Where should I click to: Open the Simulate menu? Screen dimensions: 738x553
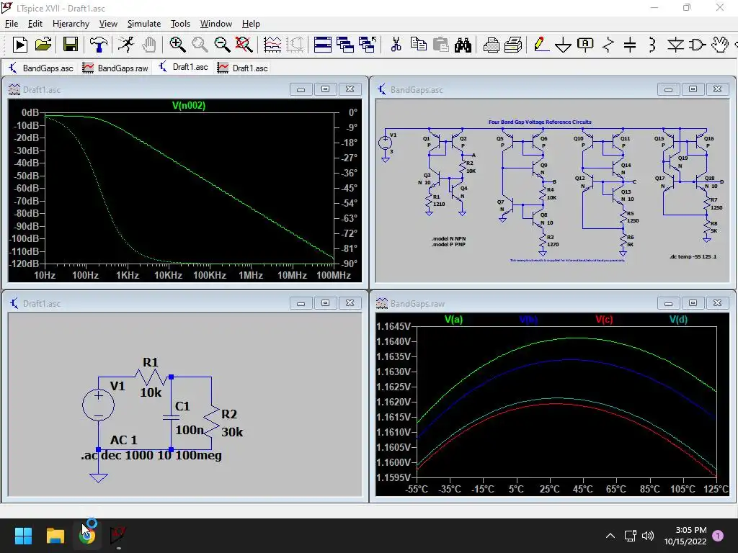click(x=144, y=24)
